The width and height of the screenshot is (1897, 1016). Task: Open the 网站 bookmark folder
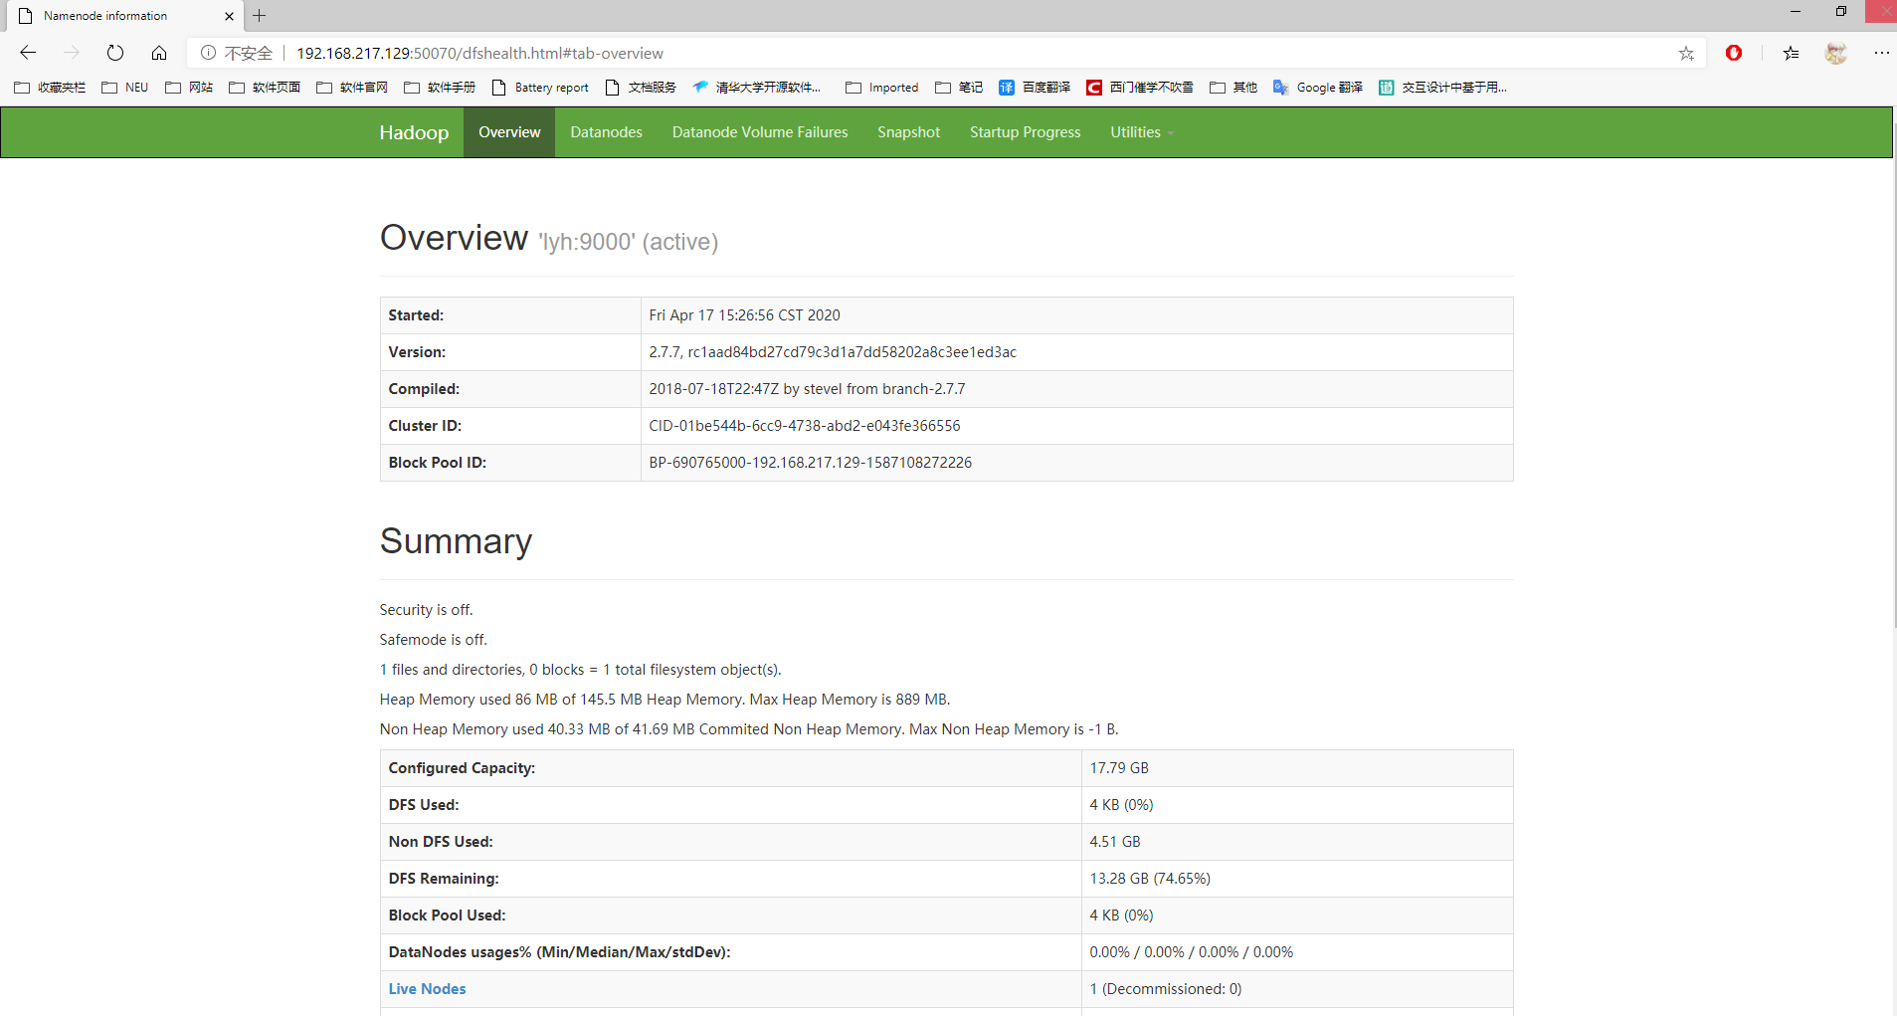[189, 88]
